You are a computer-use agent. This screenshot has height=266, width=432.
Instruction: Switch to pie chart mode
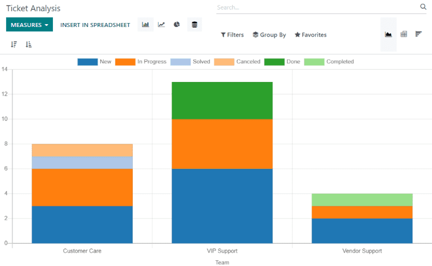pos(177,25)
